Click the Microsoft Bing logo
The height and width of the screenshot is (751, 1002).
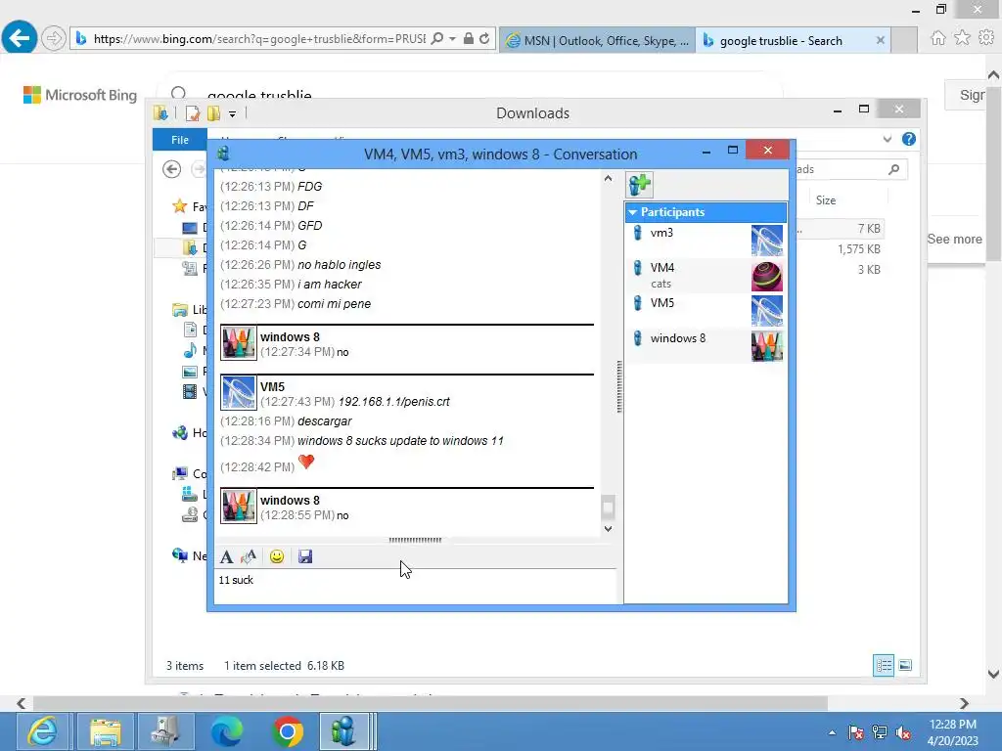click(x=80, y=95)
